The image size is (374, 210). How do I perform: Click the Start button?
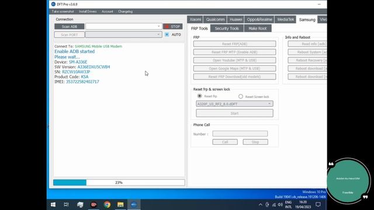click(x=234, y=113)
